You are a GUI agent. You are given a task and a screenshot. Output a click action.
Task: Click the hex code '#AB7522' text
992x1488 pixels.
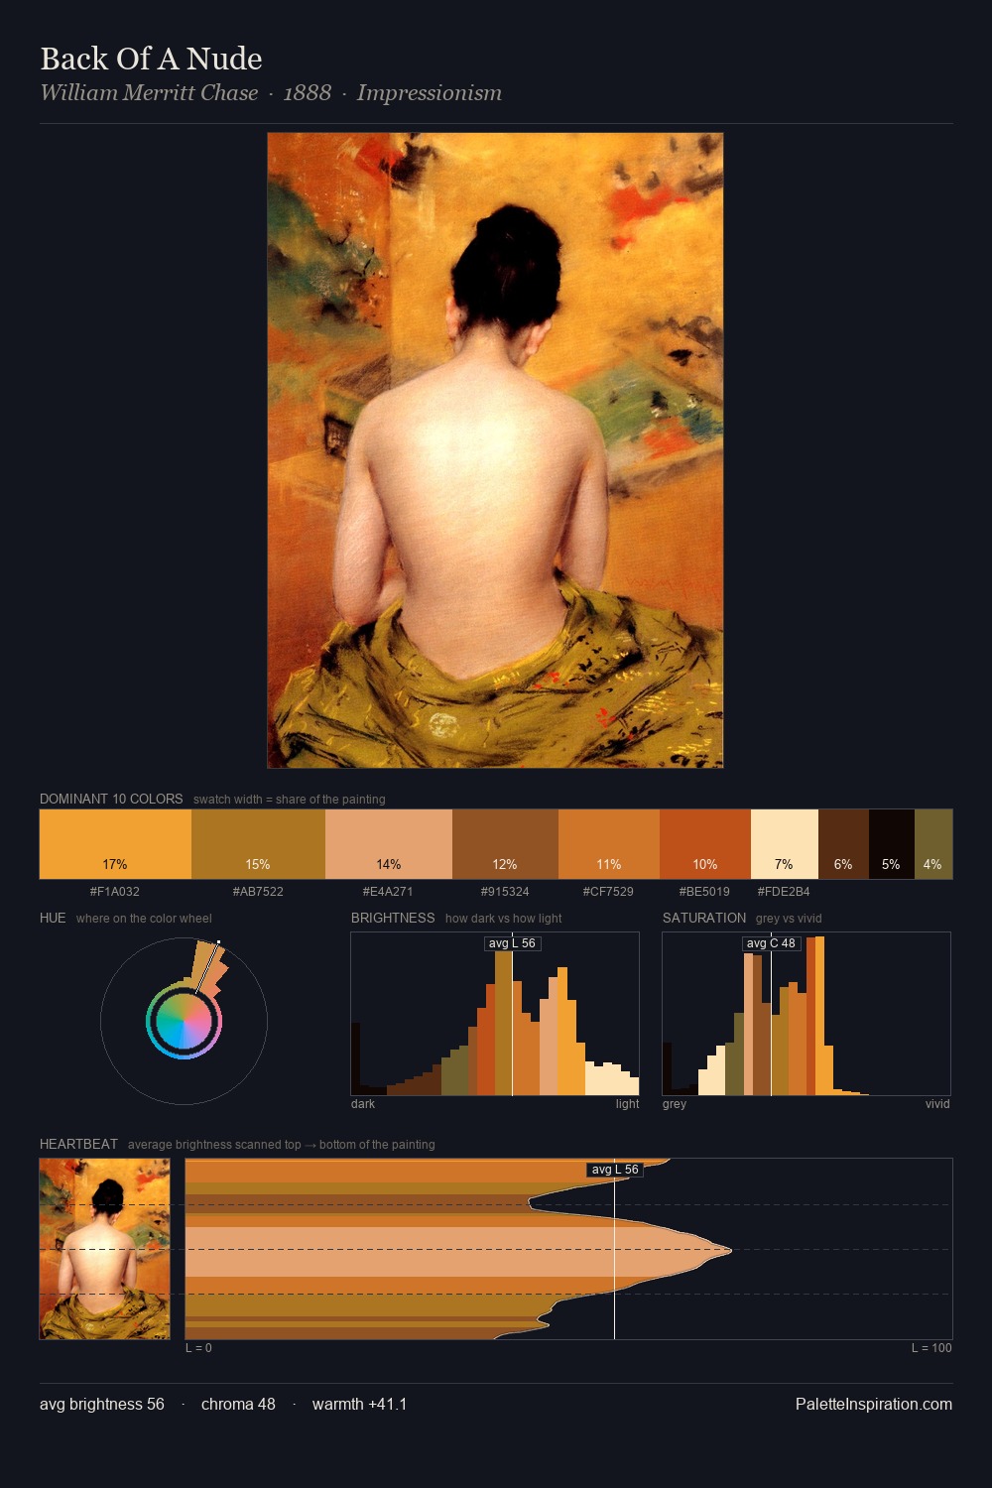258,891
